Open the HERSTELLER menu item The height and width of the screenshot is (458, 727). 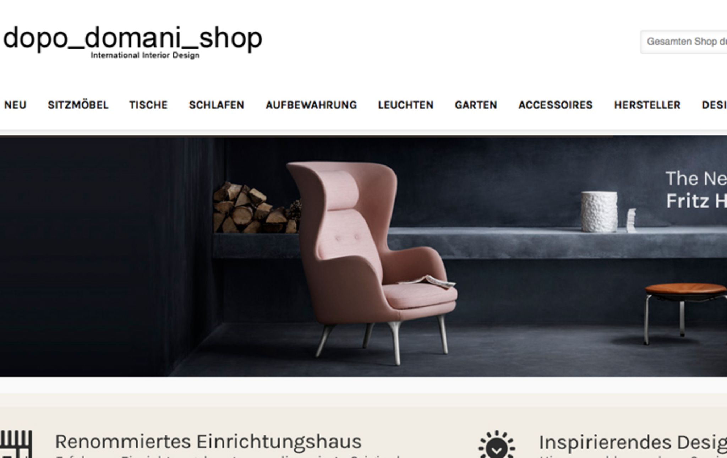pos(647,105)
